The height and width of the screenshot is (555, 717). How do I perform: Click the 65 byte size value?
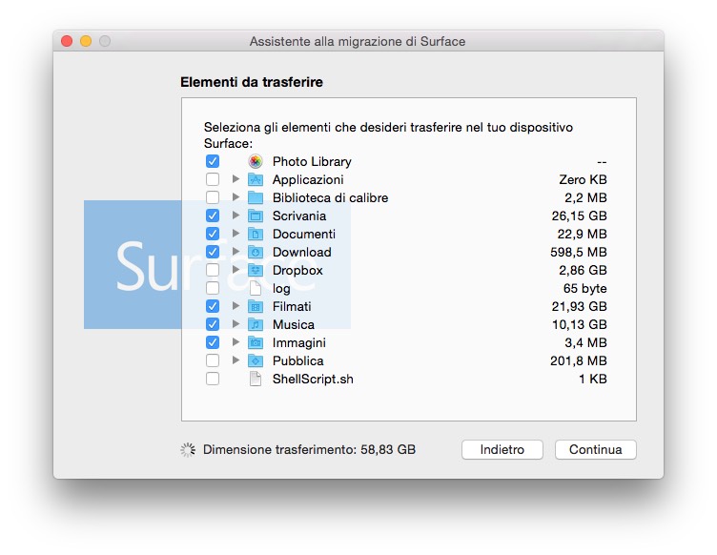point(584,289)
